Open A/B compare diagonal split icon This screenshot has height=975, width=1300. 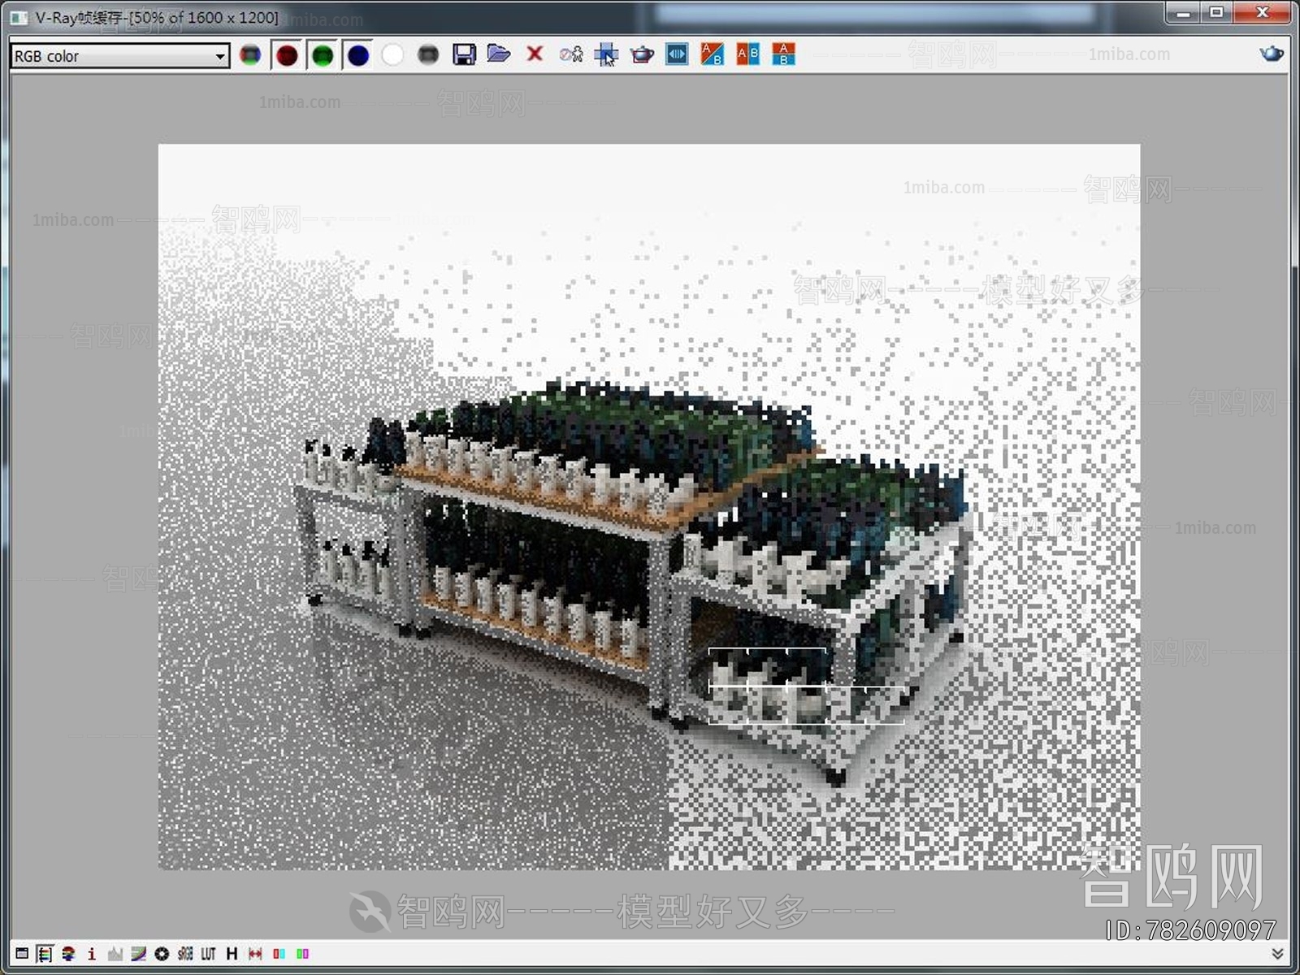[713, 54]
